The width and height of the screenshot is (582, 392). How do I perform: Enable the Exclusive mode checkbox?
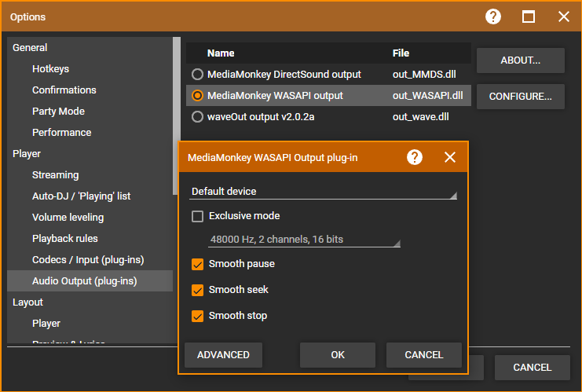[197, 216]
